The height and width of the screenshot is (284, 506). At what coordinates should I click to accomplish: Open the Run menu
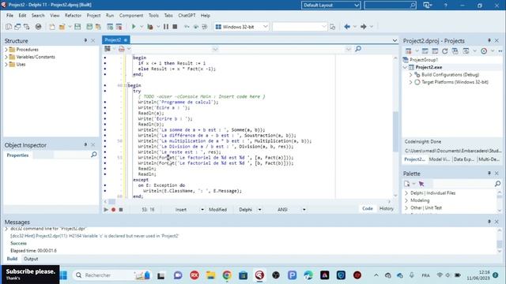[110, 16]
